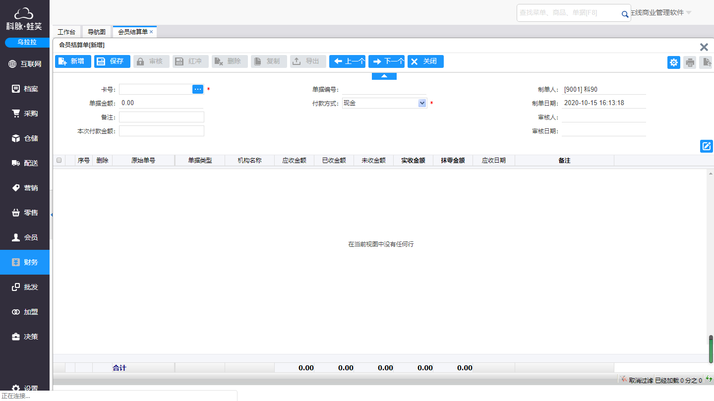Open the 档案 sidebar module
Screen dimensions: 714x401
25,89
